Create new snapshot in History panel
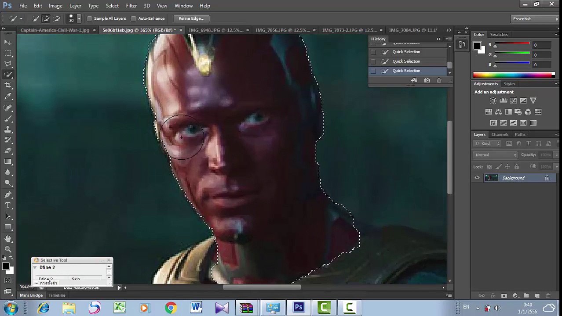This screenshot has width=562, height=316. [x=427, y=80]
